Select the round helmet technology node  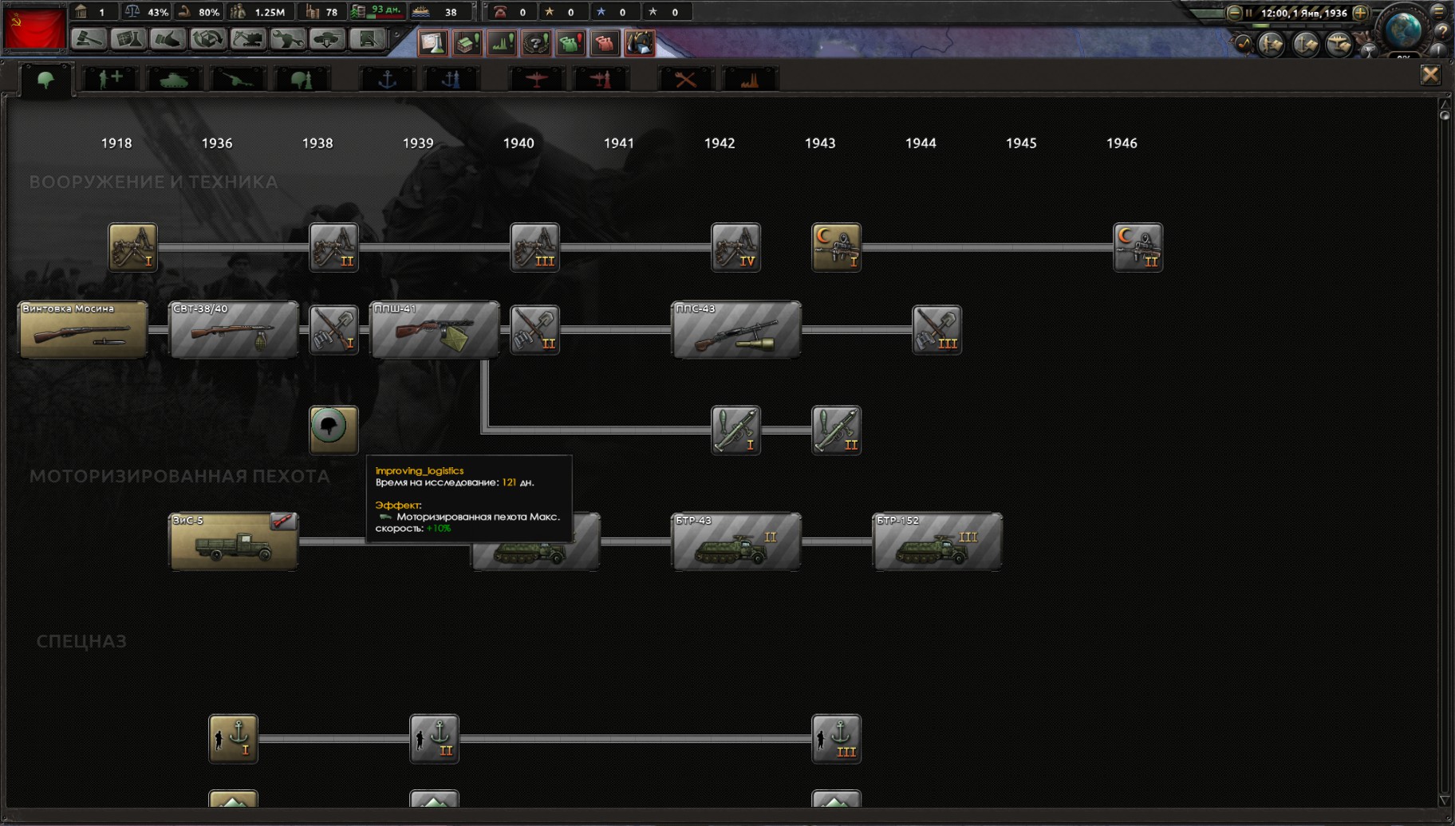coord(334,430)
